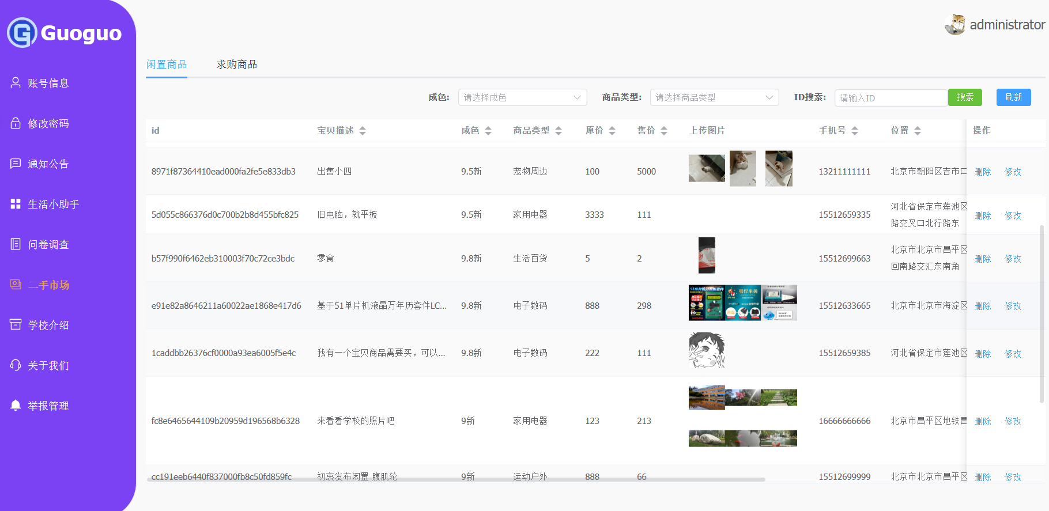Delete the 来看看学校的照片吧 row
This screenshot has height=511, width=1049.
(x=983, y=421)
